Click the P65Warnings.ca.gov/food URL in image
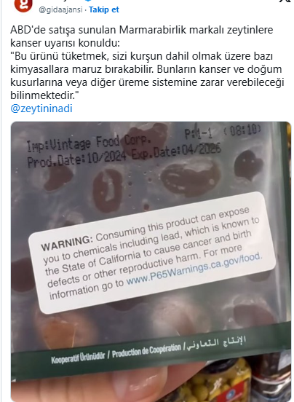Image resolution: width=294 pixels, height=402 pixels. coord(194,269)
